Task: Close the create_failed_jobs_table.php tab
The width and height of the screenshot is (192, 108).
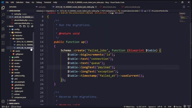Action: (x=96, y=7)
